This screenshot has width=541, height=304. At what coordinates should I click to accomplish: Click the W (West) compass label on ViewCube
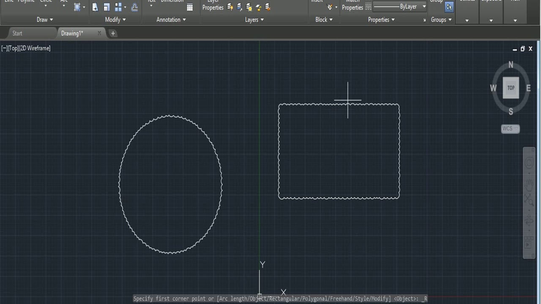pyautogui.click(x=493, y=88)
